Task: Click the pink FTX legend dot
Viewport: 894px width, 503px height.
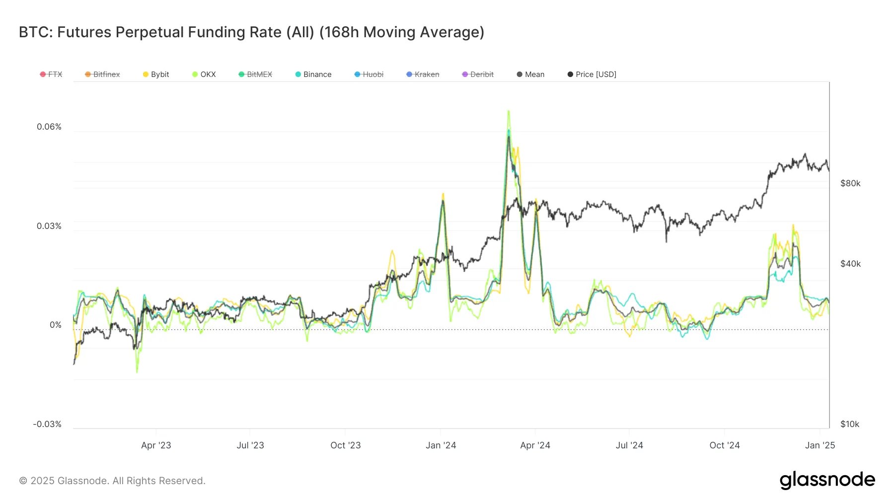Action: [42, 74]
